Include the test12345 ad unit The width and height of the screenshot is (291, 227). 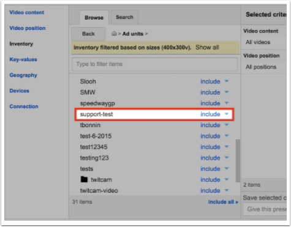point(210,147)
